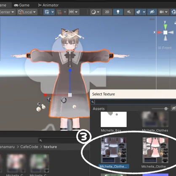Click the increment snapping ruler icon
The width and height of the screenshot is (176, 176).
71,12
